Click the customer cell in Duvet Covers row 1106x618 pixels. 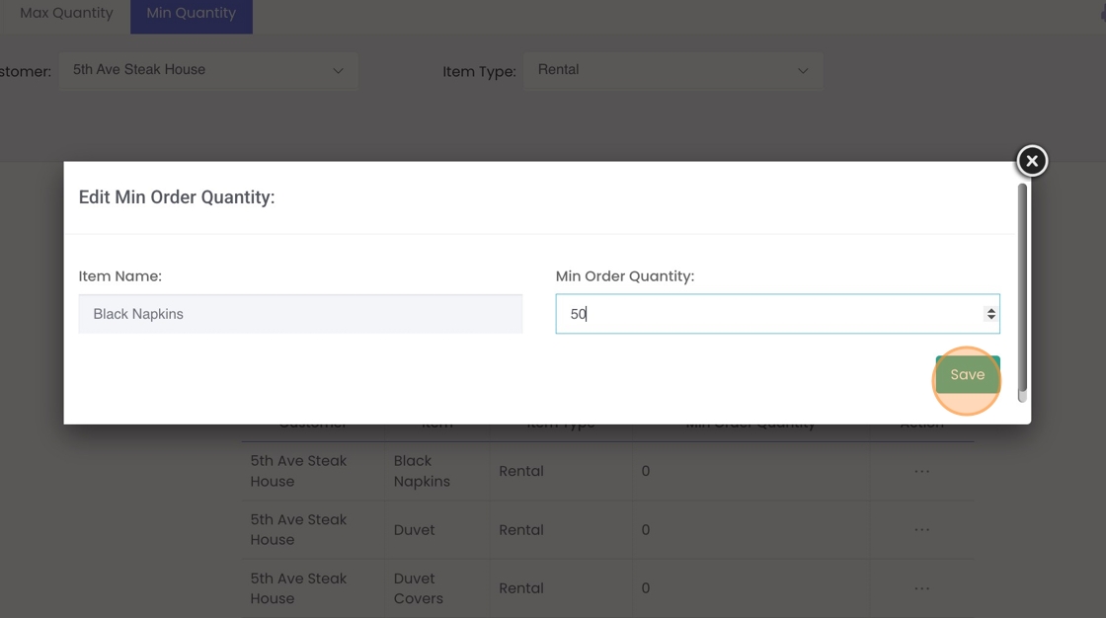(298, 588)
